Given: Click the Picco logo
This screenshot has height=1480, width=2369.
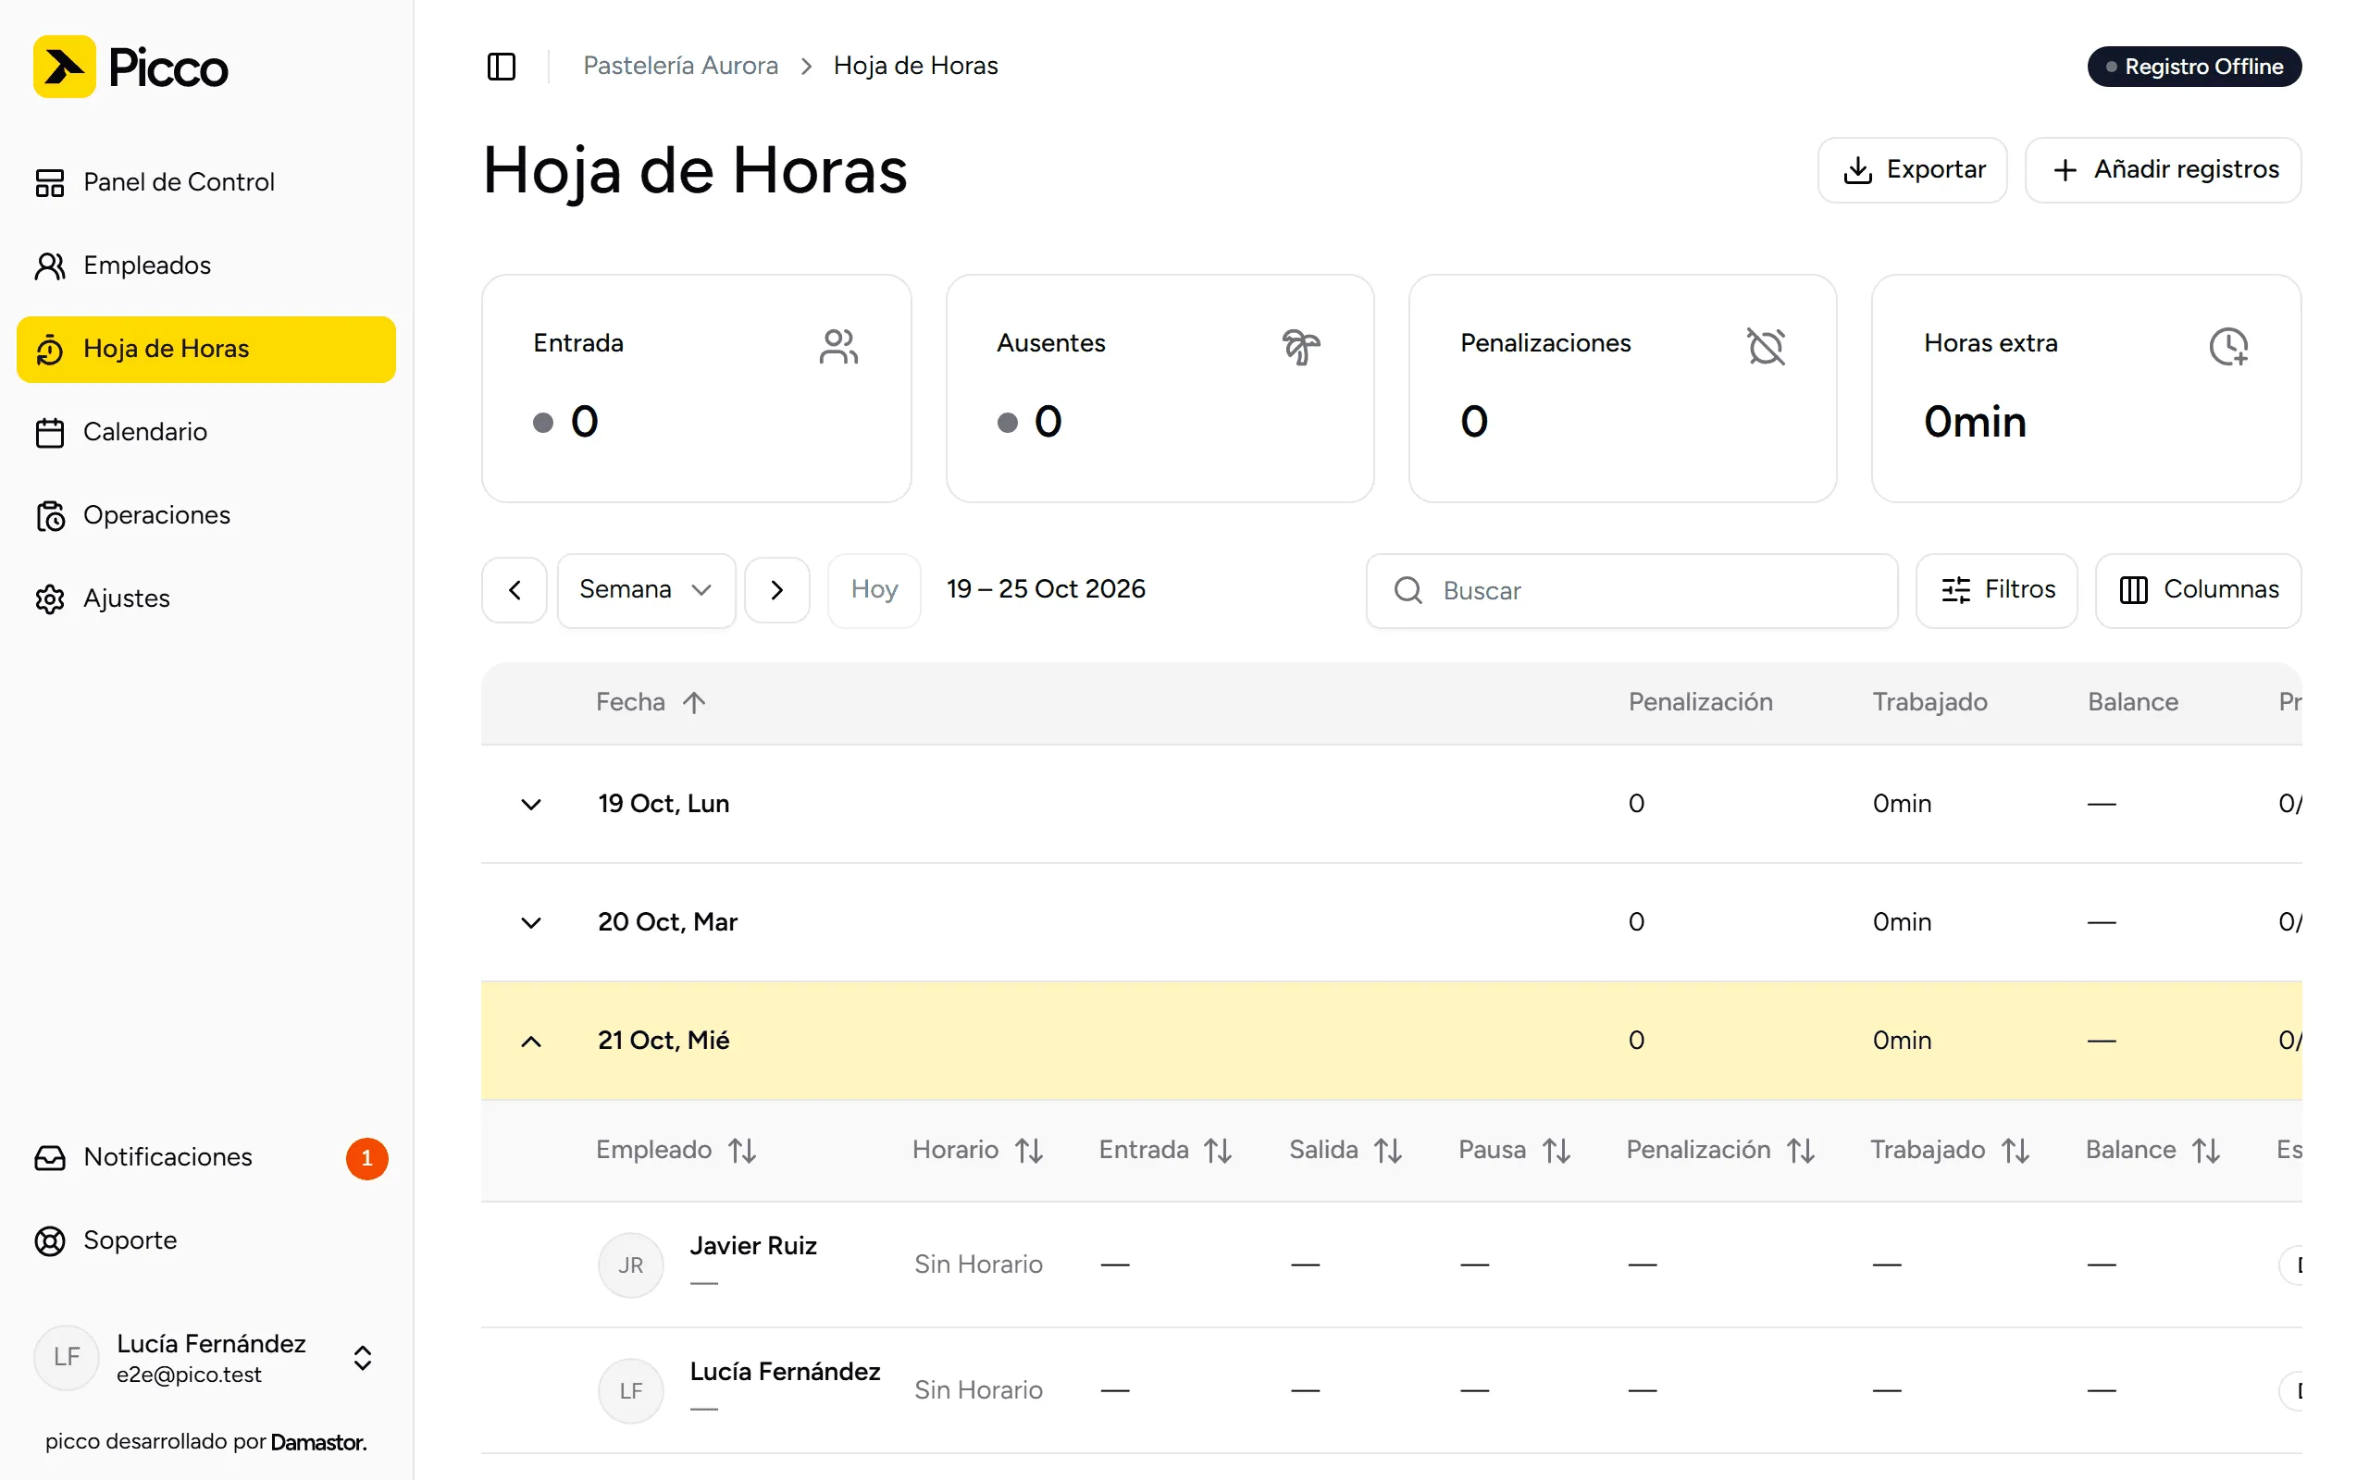Looking at the screenshot, I should point(130,67).
